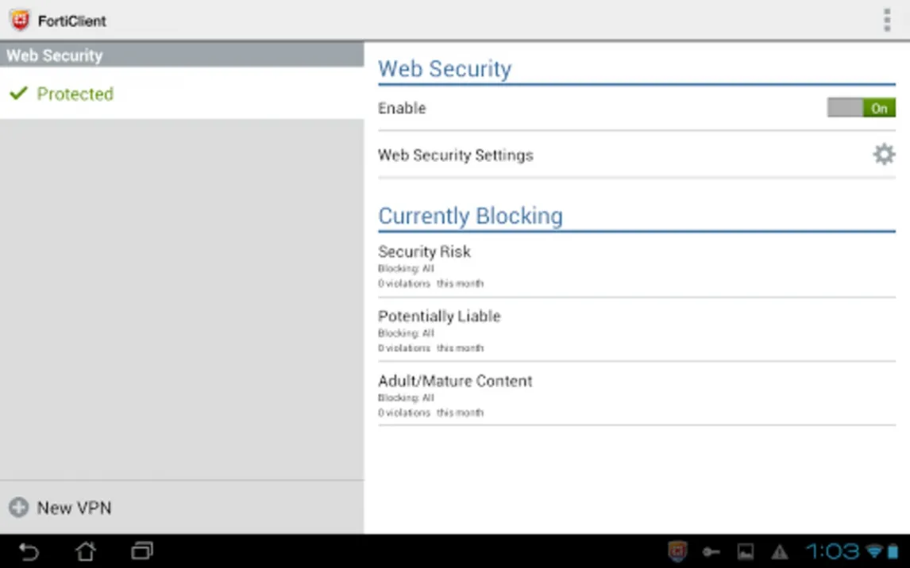The width and height of the screenshot is (910, 568).
Task: Tap the picture notification icon
Action: click(x=746, y=551)
